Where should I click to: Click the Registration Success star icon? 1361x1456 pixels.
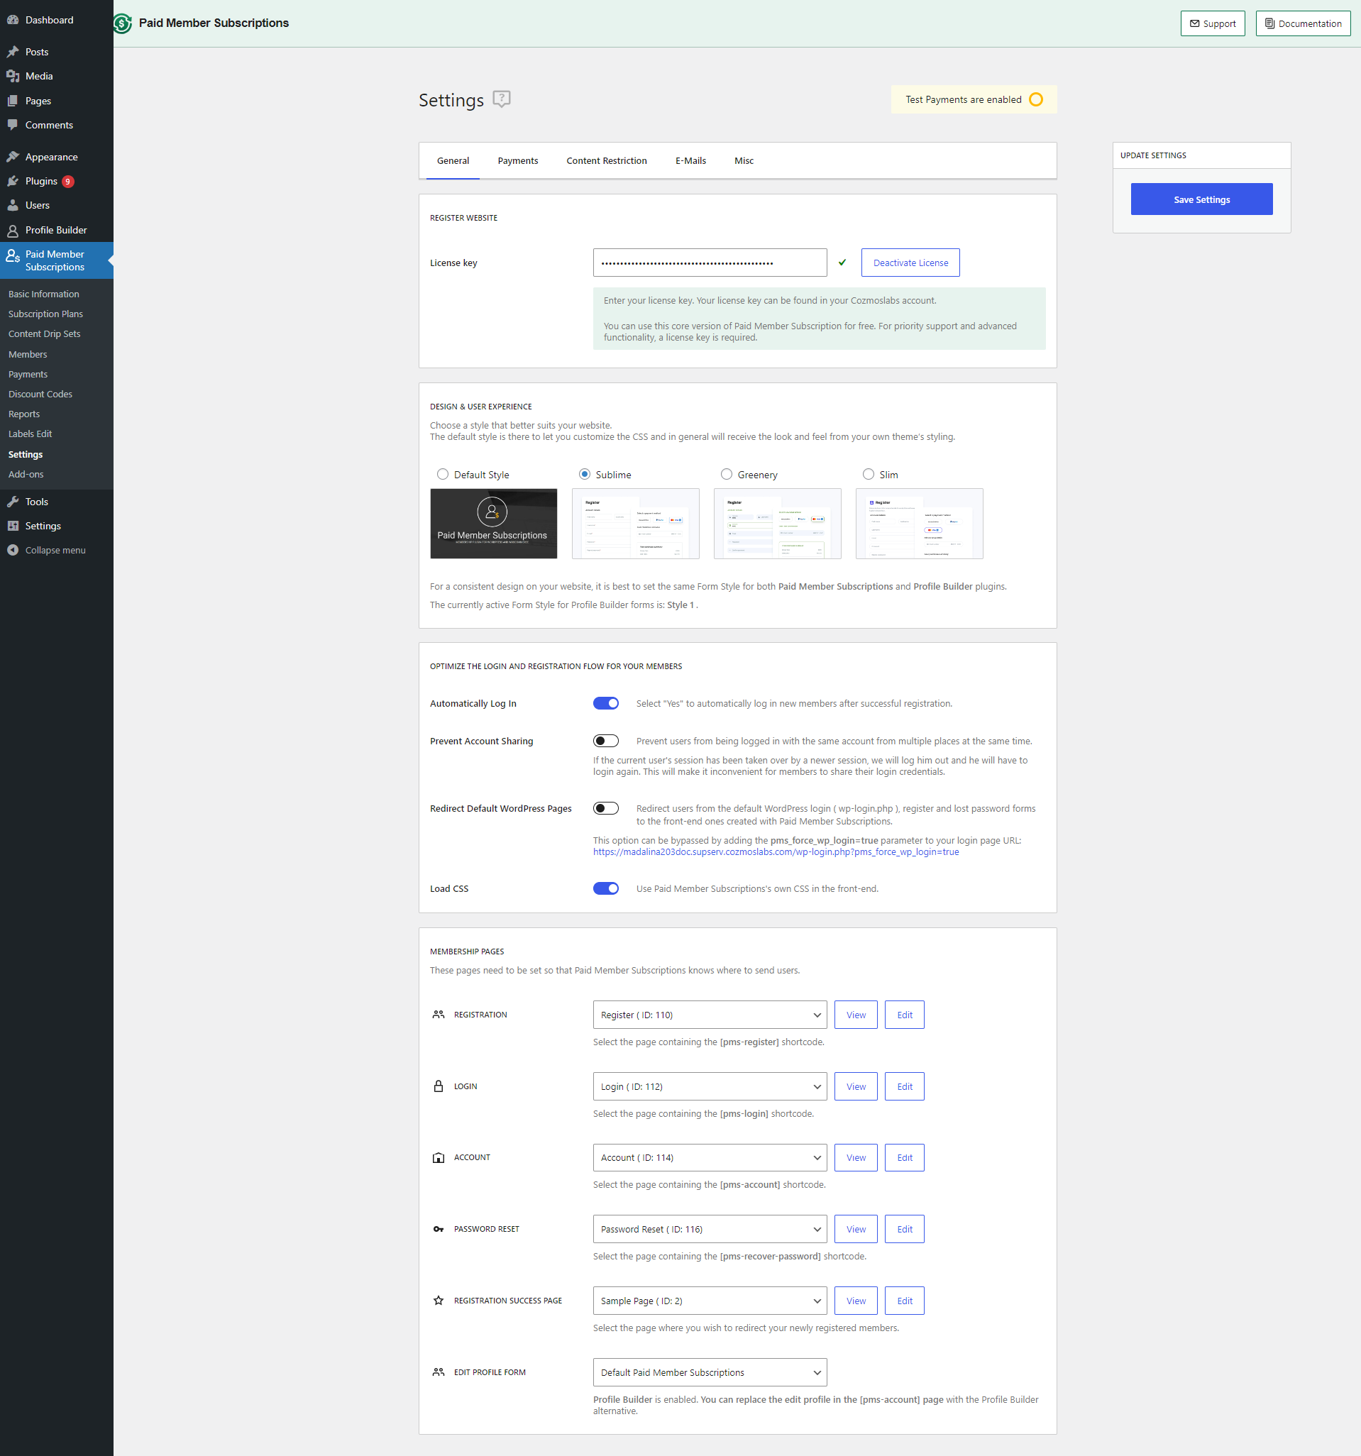point(438,1301)
